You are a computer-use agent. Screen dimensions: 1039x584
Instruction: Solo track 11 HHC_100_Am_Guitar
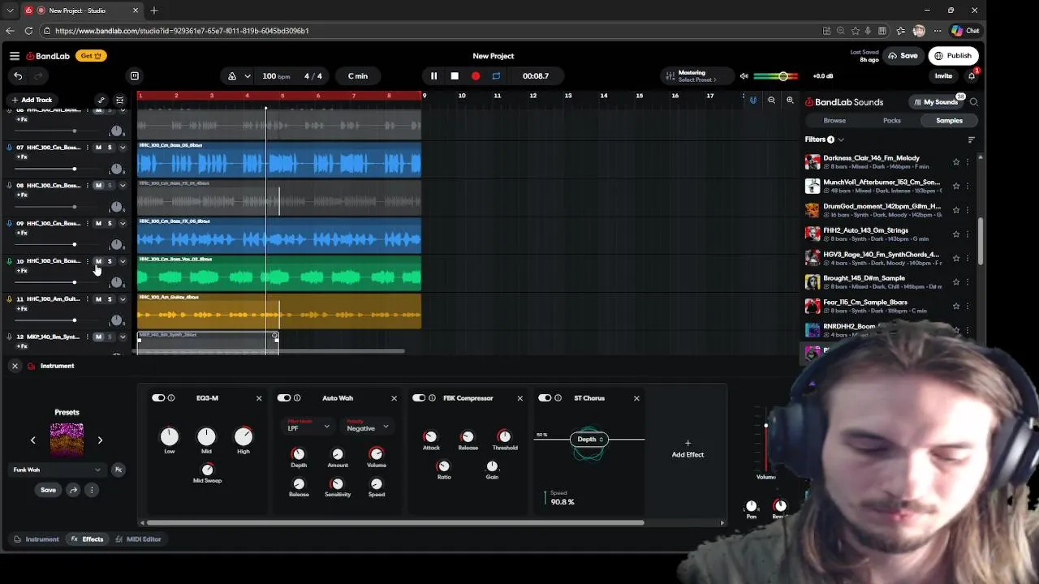tap(110, 299)
